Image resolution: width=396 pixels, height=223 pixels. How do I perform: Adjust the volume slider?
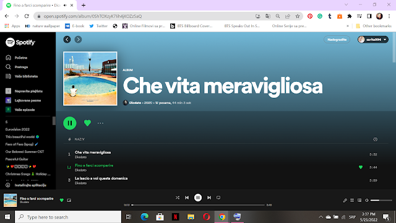point(381,200)
